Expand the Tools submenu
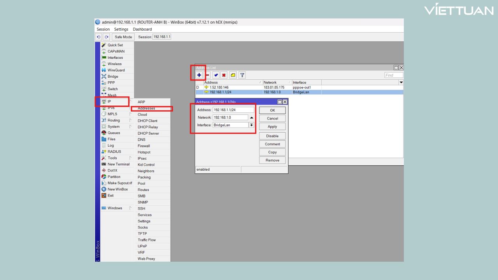Image resolution: width=498 pixels, height=280 pixels. click(x=117, y=158)
